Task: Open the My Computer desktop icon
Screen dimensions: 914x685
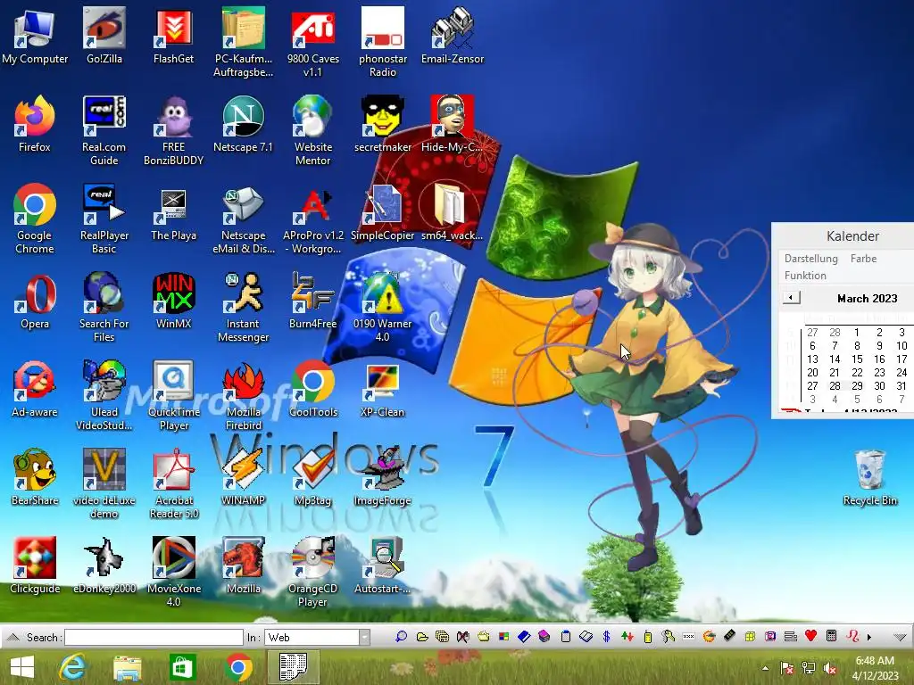Action: coord(35,36)
